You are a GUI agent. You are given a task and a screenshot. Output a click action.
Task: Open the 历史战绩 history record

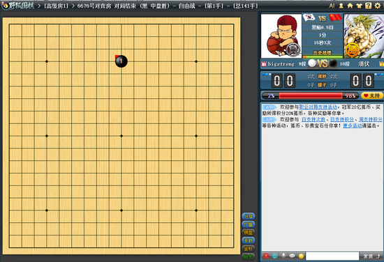click(x=323, y=53)
